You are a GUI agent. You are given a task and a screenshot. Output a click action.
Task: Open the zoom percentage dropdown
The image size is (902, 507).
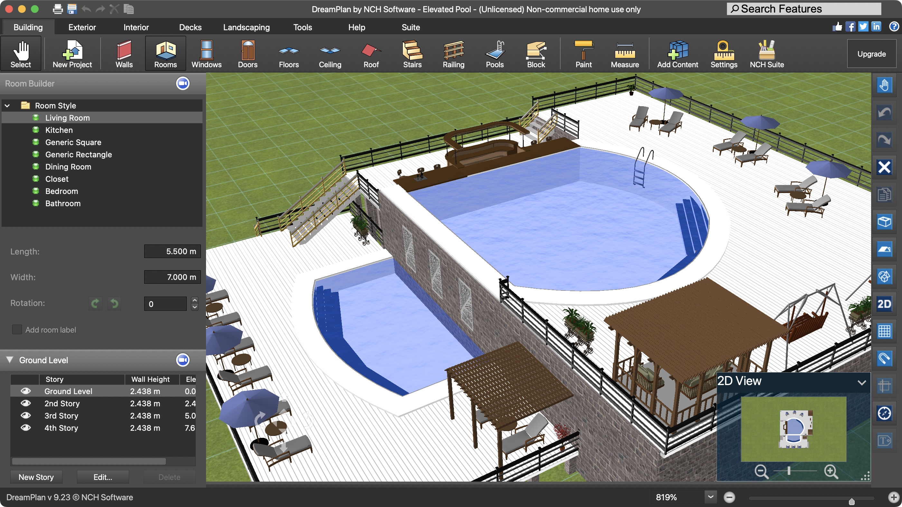coord(710,497)
